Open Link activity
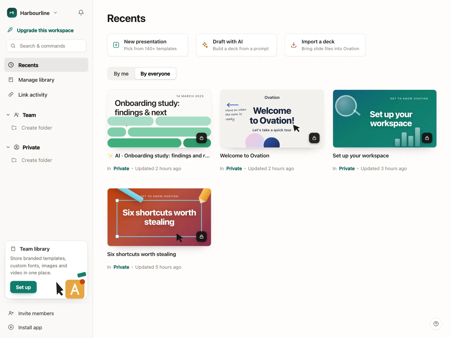The width and height of the screenshot is (451, 338). pyautogui.click(x=46, y=95)
